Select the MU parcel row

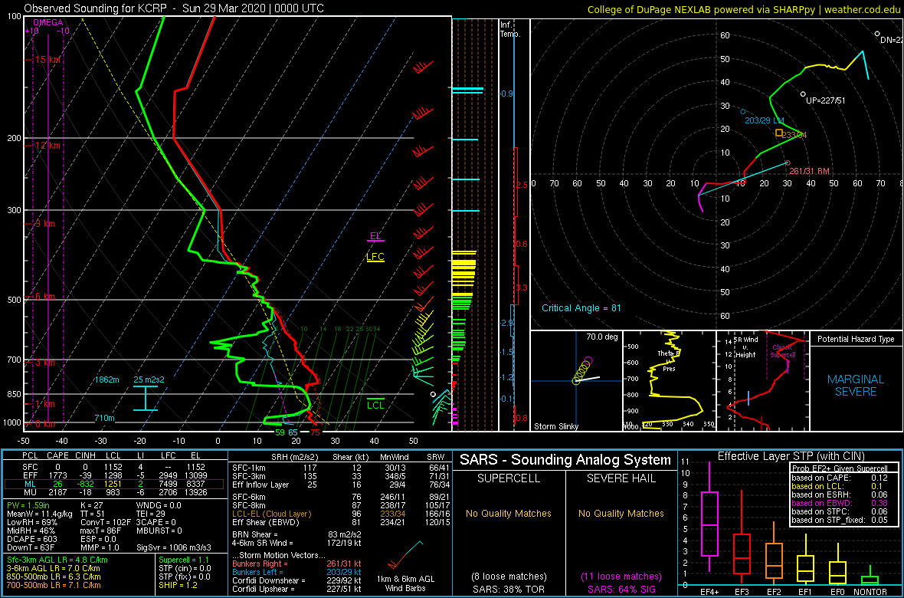coord(114,491)
